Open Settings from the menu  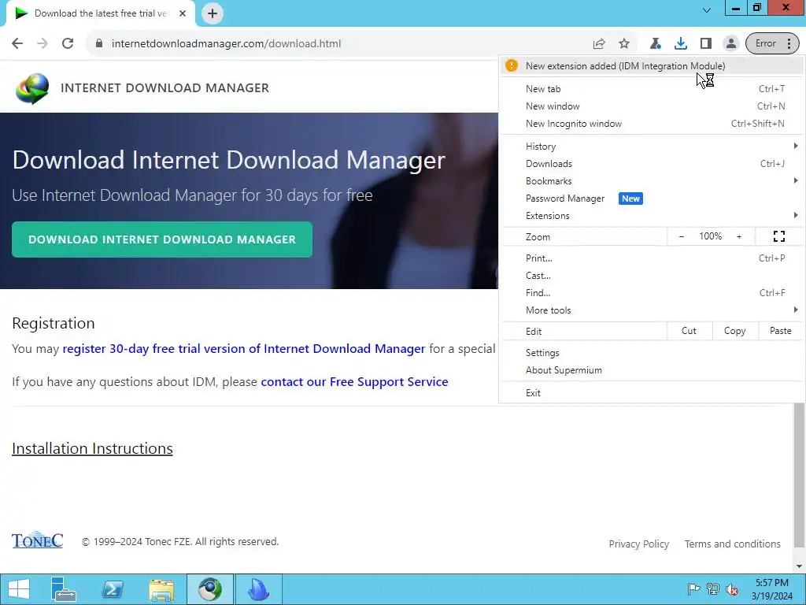click(x=652, y=353)
